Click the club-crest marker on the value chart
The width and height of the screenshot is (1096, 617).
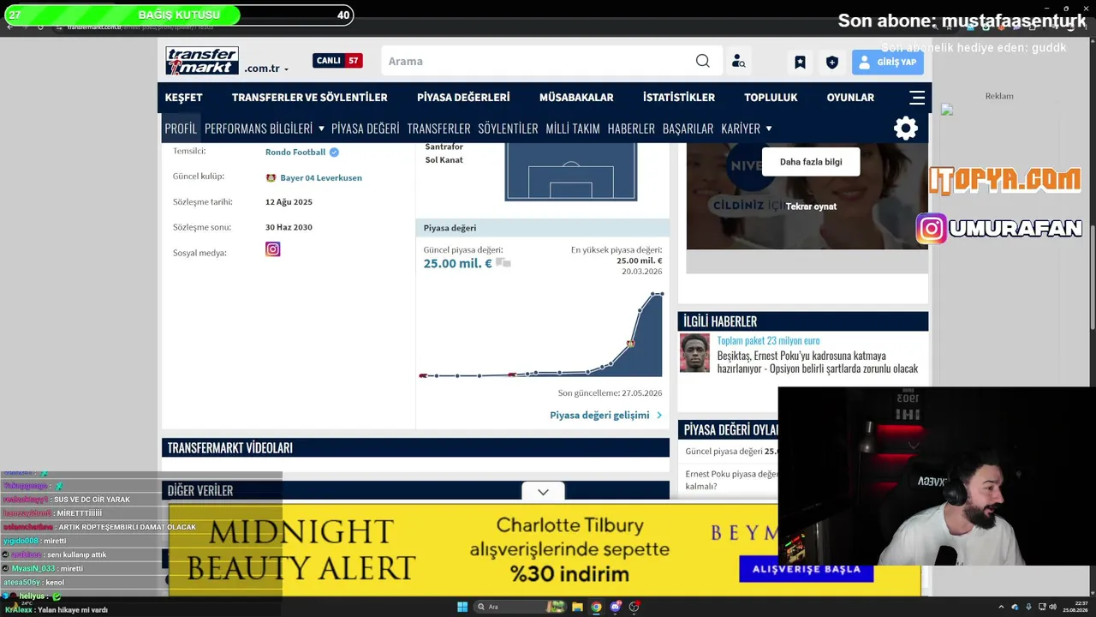[630, 343]
